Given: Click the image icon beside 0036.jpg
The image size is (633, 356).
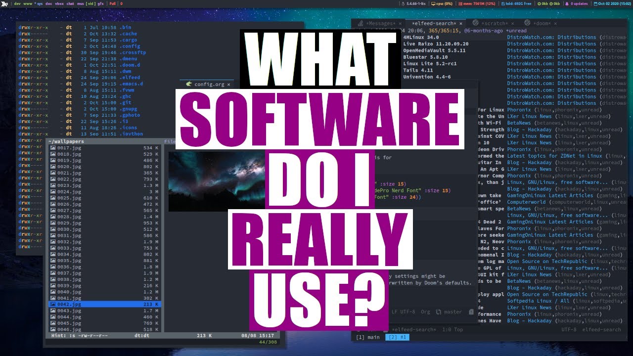Looking at the screenshot, I should [x=53, y=267].
